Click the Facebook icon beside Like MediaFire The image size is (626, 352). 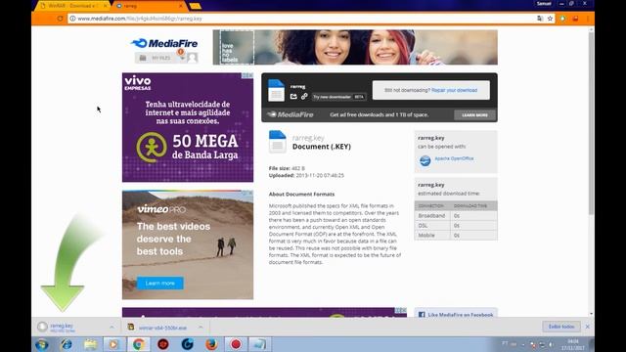(422, 315)
